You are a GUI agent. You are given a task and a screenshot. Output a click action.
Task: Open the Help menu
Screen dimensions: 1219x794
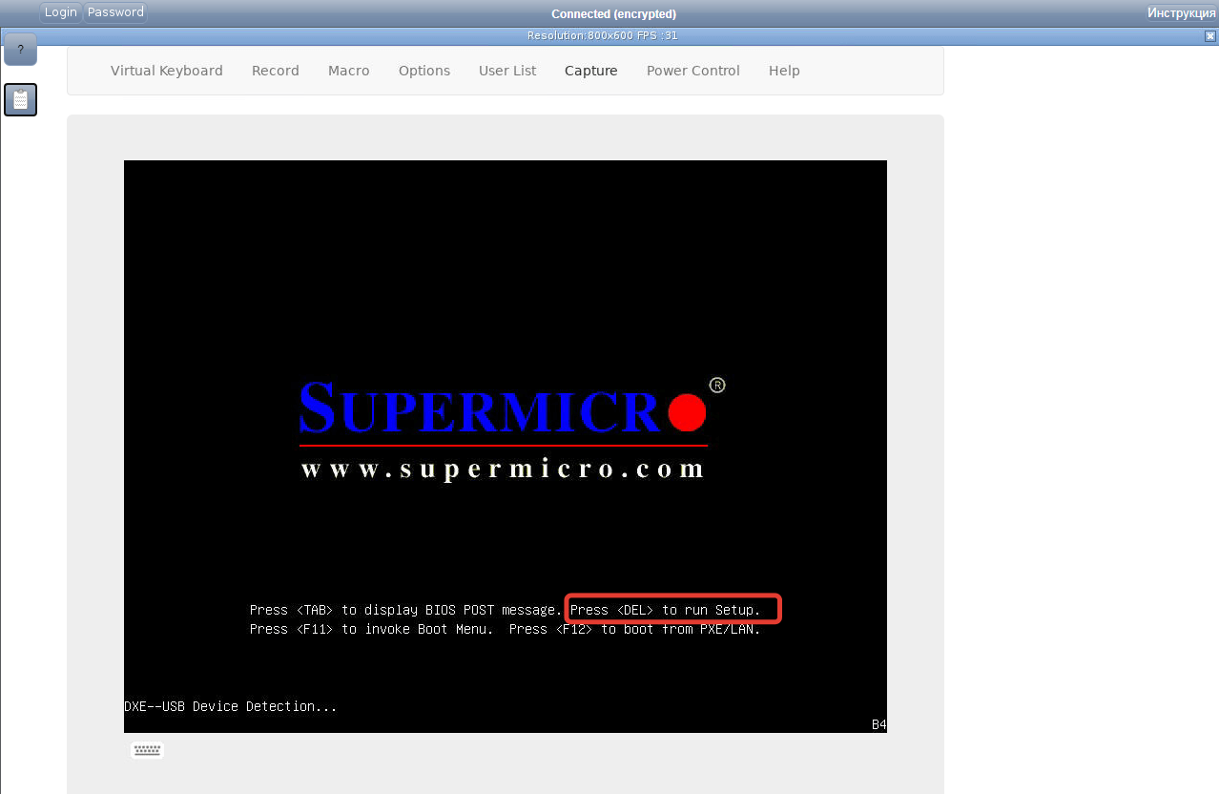[784, 71]
